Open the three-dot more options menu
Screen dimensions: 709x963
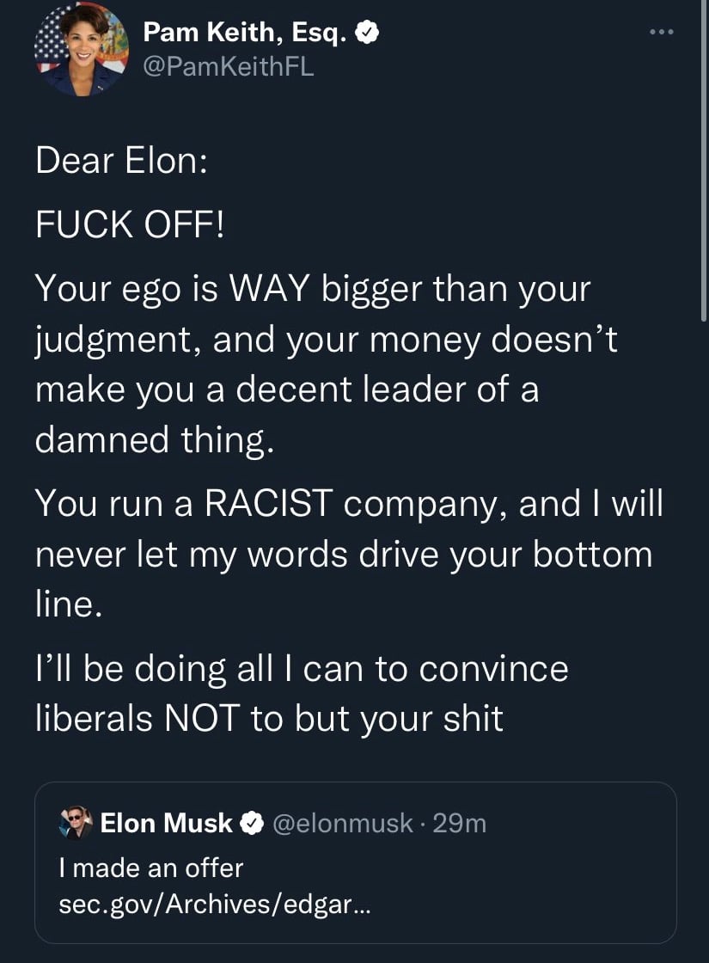[x=661, y=33]
